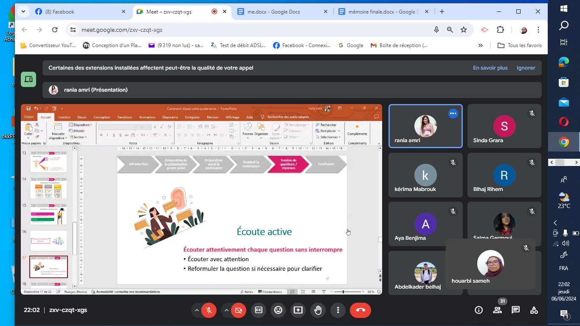
Task: Open more options three-dot menu
Action: (x=338, y=310)
